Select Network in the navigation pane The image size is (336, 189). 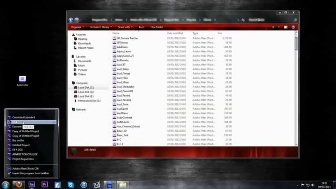coord(81,110)
